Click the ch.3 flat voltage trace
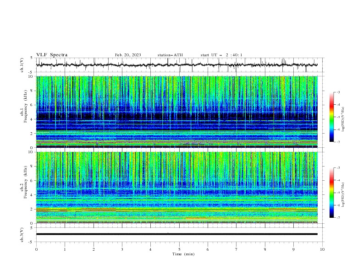Image resolution: width=363 pixels, height=280 pixels. 176,234
